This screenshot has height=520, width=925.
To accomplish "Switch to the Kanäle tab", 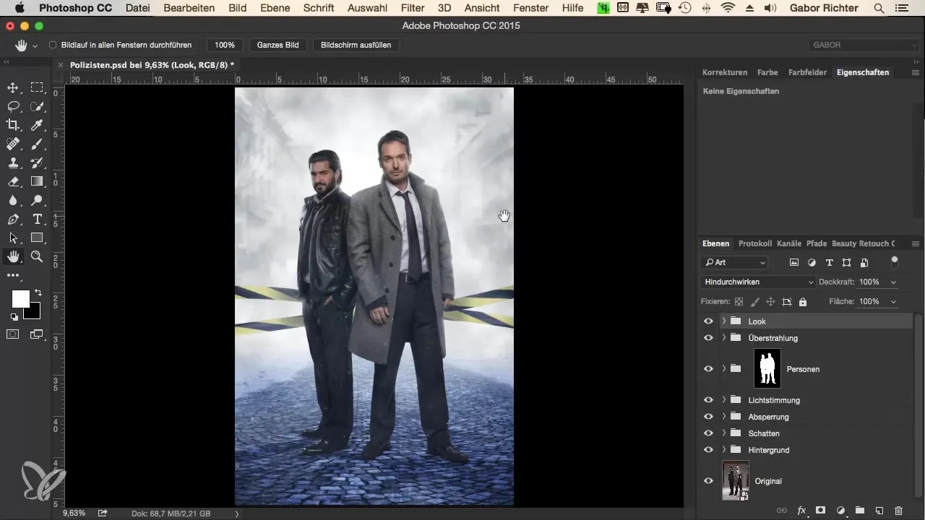I will click(788, 243).
